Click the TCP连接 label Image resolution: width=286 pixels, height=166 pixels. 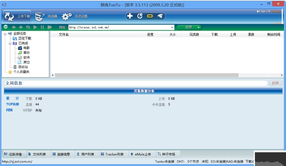point(13,104)
